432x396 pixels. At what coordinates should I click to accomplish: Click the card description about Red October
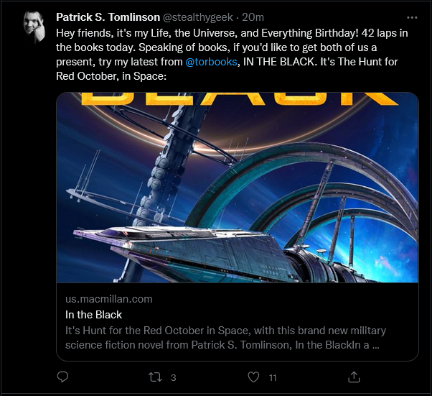click(225, 338)
